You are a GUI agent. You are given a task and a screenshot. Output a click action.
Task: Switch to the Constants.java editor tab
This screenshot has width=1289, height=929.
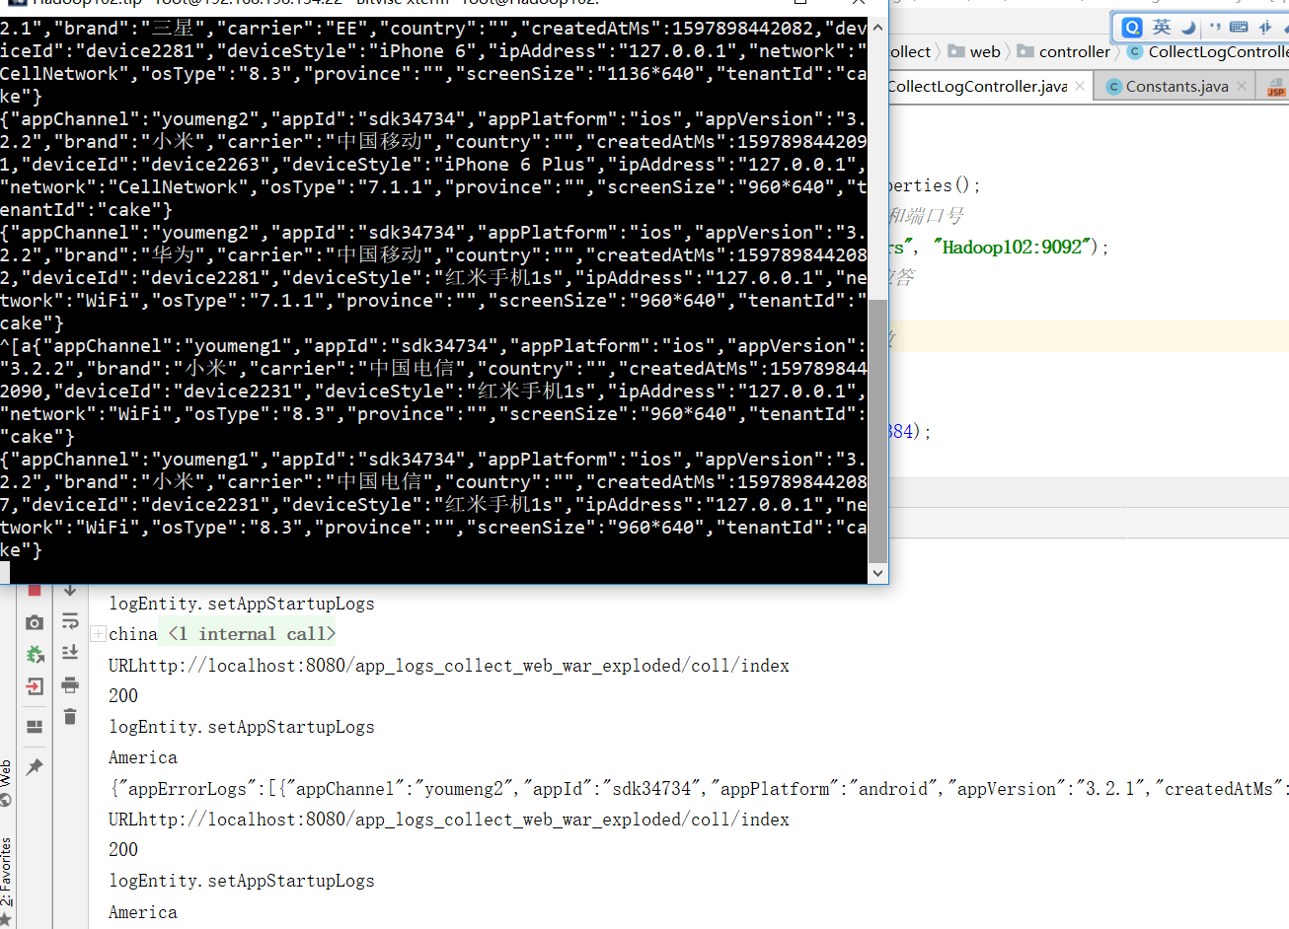[x=1176, y=87]
